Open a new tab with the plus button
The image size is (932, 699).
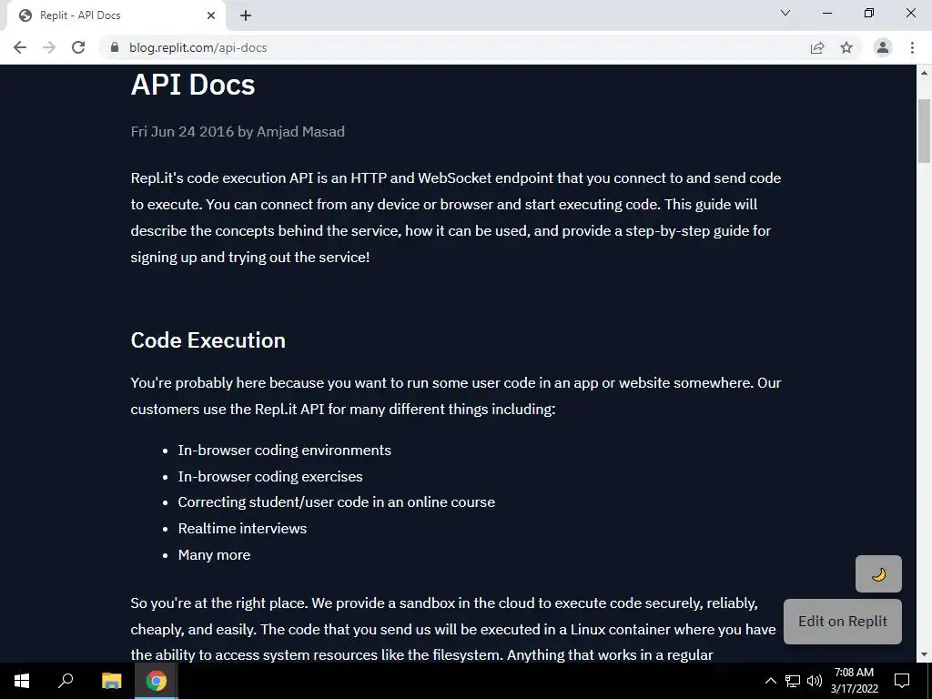(x=246, y=15)
